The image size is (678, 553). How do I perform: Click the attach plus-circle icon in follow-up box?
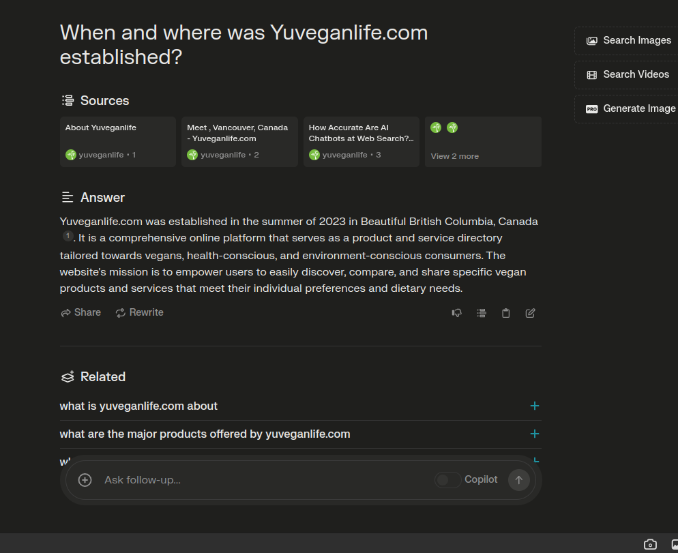tap(85, 480)
